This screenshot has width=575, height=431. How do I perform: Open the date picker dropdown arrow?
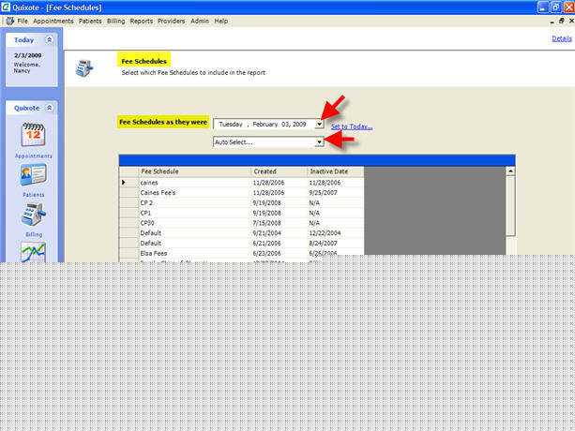320,125
